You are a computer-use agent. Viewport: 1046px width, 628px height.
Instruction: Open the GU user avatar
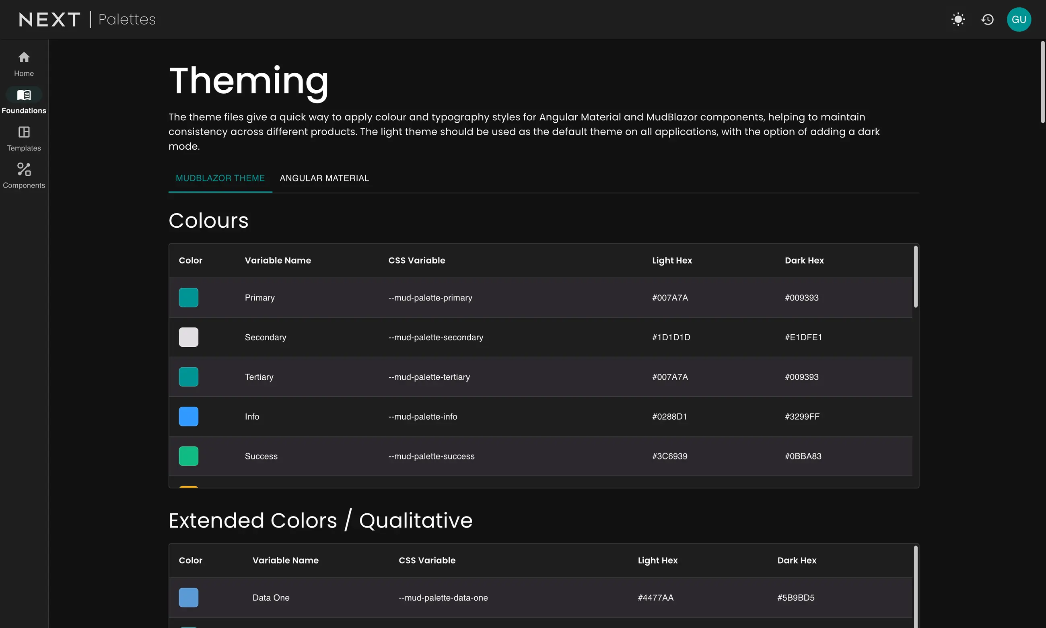(x=1019, y=19)
